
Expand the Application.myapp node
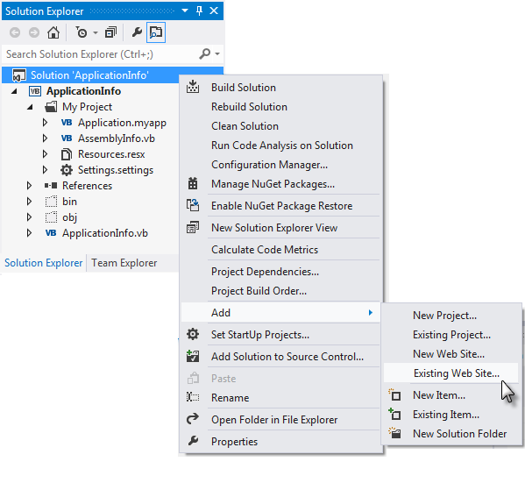pos(45,123)
